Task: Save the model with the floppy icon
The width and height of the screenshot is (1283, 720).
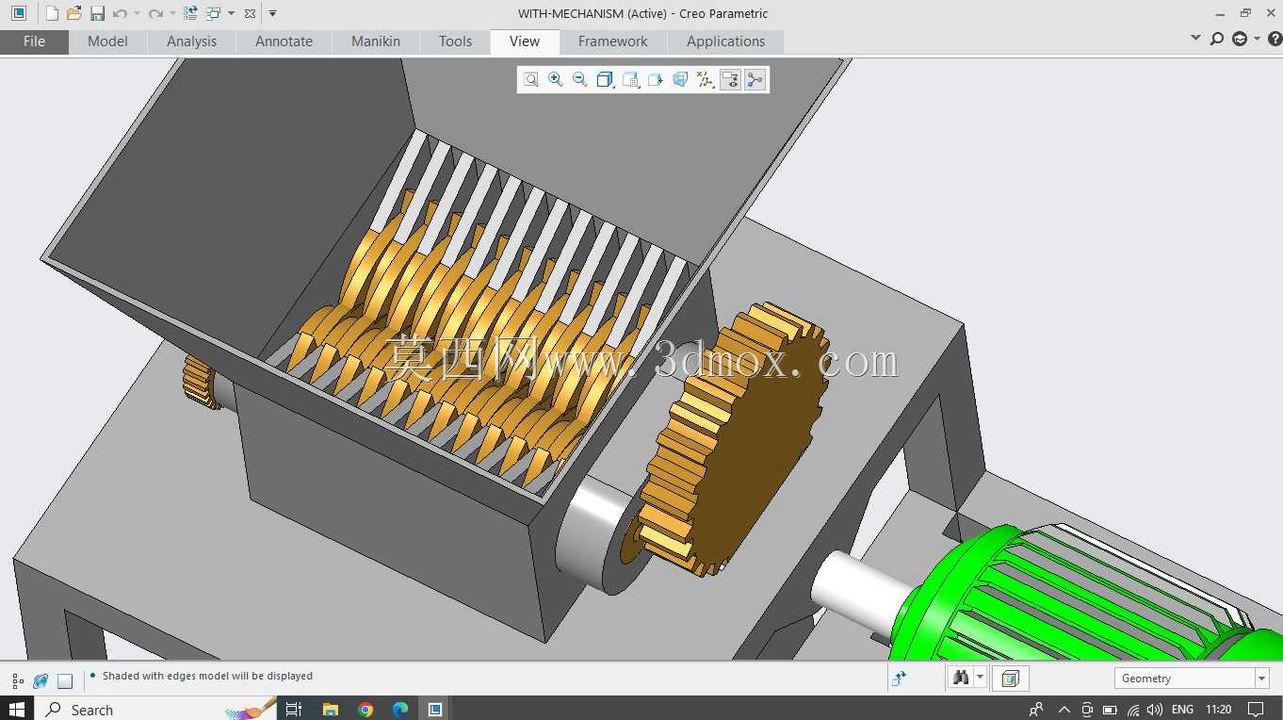Action: click(x=97, y=13)
